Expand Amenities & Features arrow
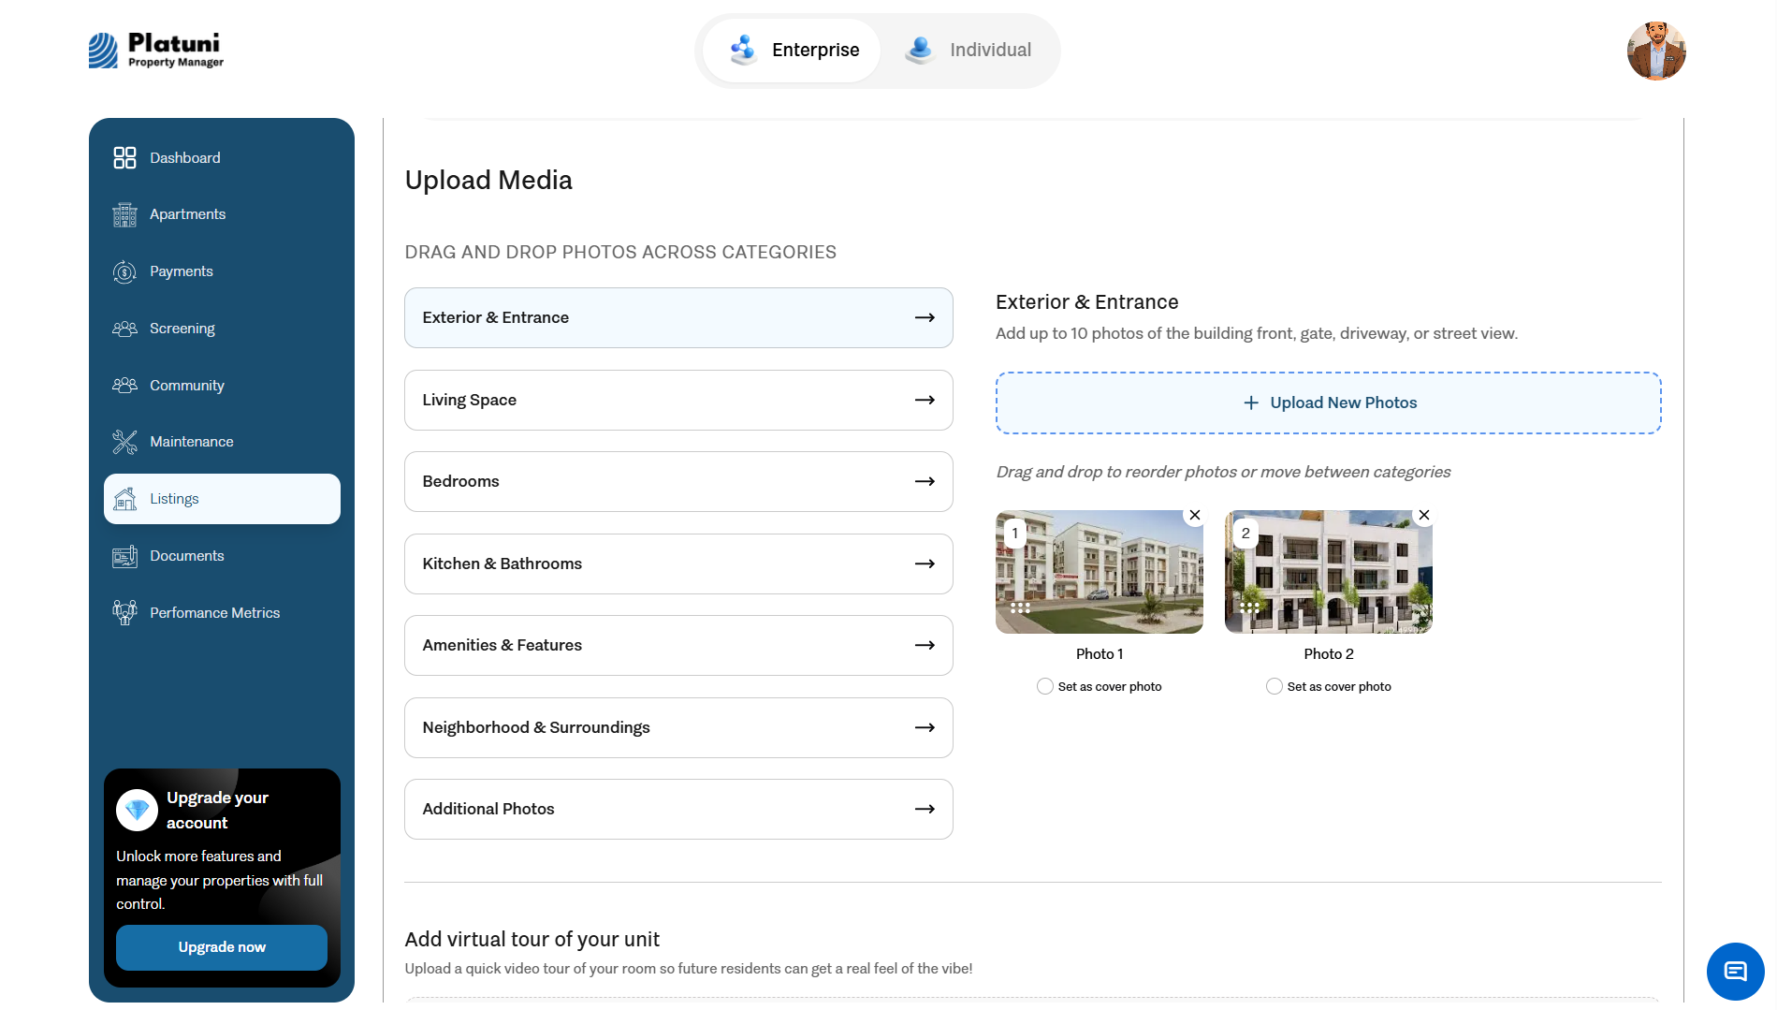The image size is (1777, 1010). [x=925, y=645]
